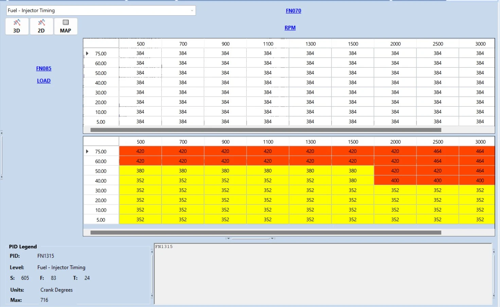Select the 75.00 row arrow in the upper table
This screenshot has width=500, height=307.
click(x=87, y=53)
